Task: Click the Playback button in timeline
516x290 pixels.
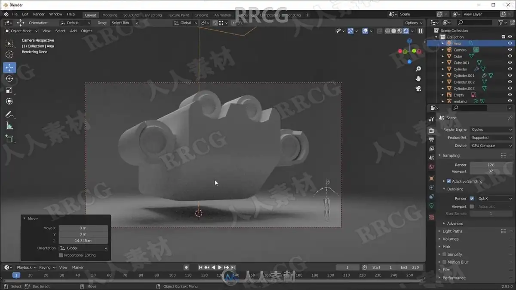Action: 26,268
